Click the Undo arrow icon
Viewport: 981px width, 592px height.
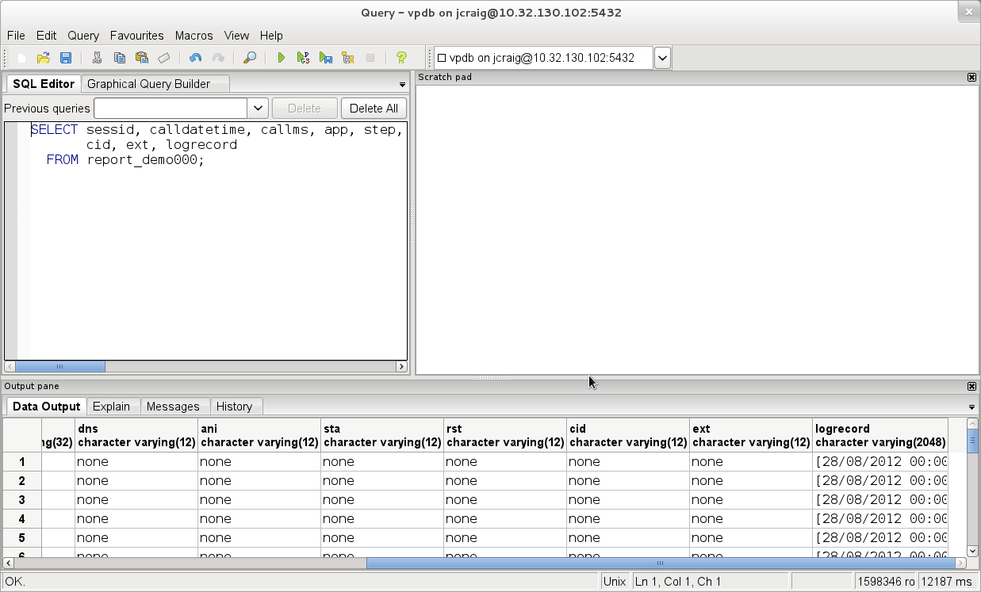click(195, 58)
